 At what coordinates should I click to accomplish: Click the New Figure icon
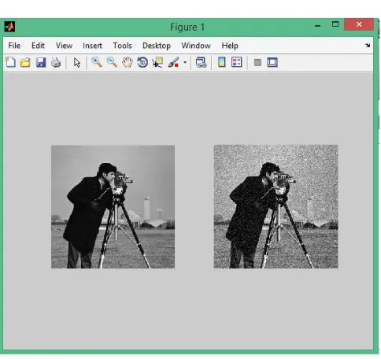point(11,62)
